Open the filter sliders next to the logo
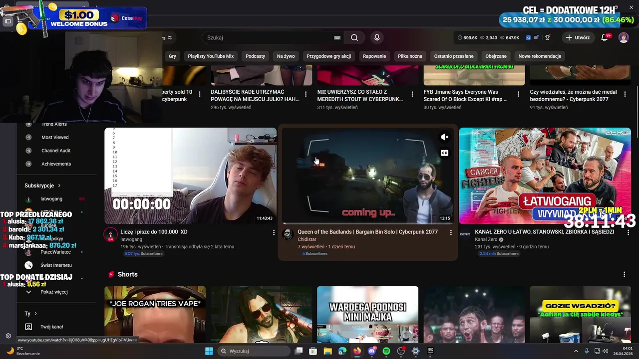This screenshot has width=639, height=359. coord(170,37)
